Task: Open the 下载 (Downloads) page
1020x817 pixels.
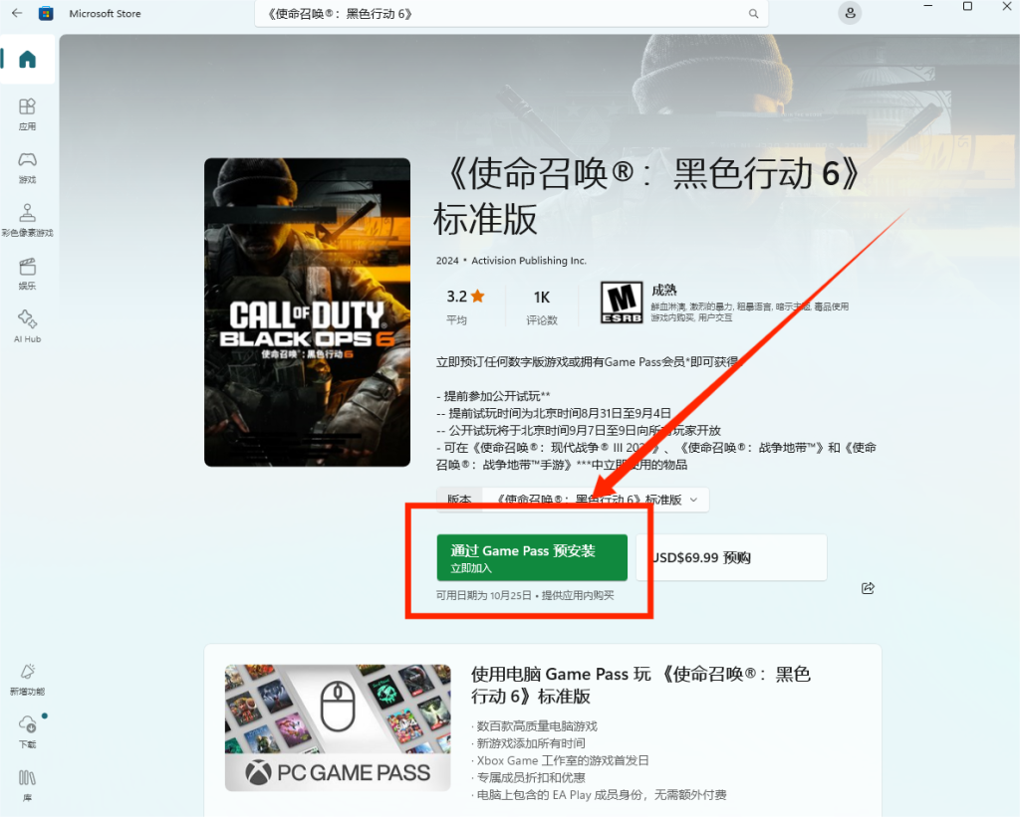Action: [x=27, y=732]
